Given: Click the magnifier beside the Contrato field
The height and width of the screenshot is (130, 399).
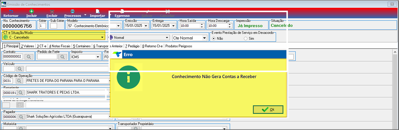Looking at the screenshot, I should tap(29, 57).
